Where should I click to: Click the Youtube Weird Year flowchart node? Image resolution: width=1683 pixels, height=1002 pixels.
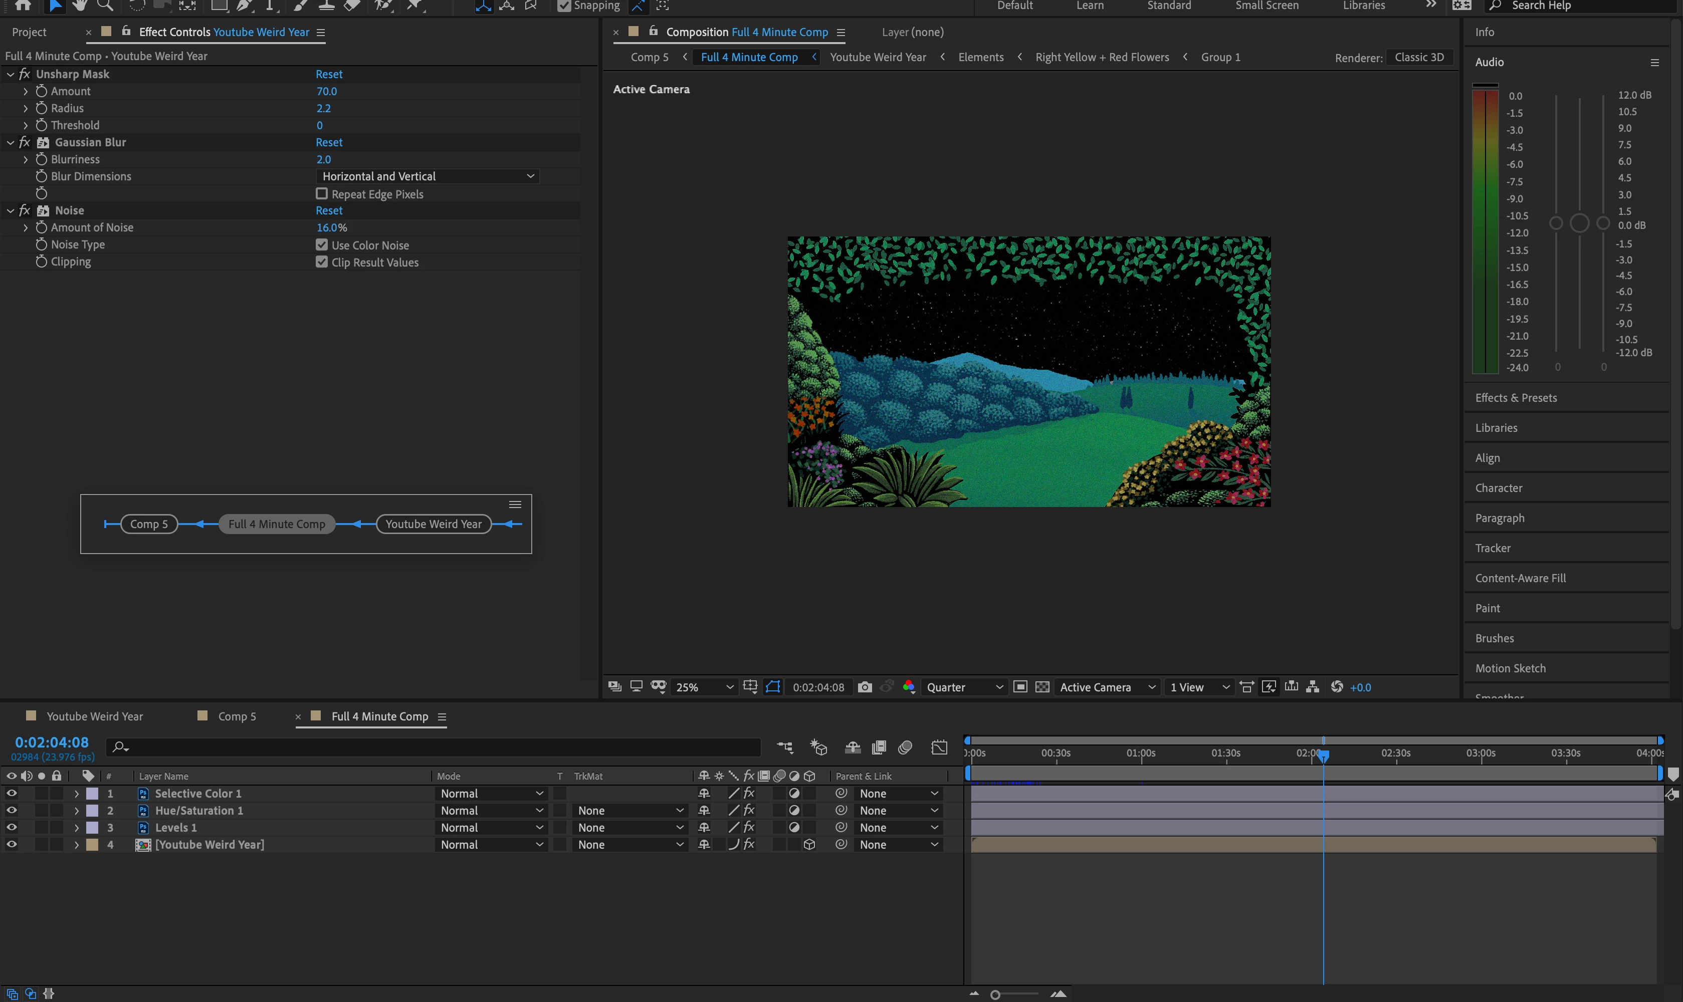point(433,524)
